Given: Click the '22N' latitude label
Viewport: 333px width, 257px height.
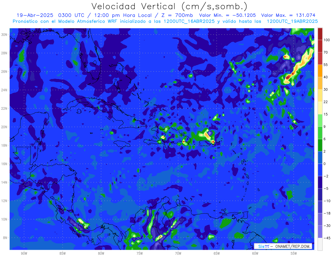Looking at the screenshot, I should [x=4, y=108].
